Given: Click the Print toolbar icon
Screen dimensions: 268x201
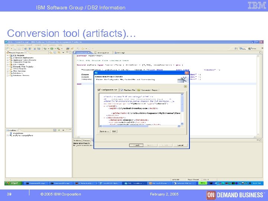Looking at the screenshot, I should 19,49.
